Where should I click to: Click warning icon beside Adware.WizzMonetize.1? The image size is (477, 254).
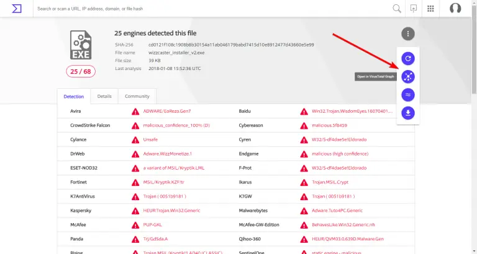pos(135,154)
